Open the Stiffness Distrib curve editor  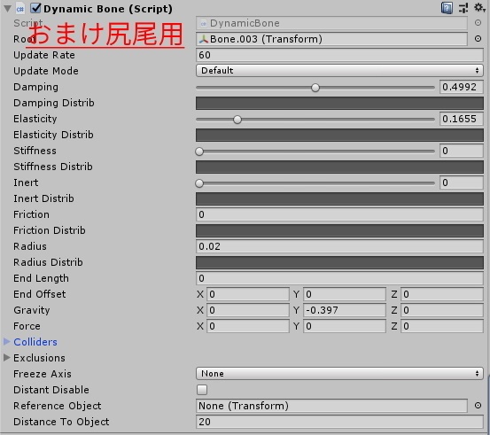click(x=339, y=167)
